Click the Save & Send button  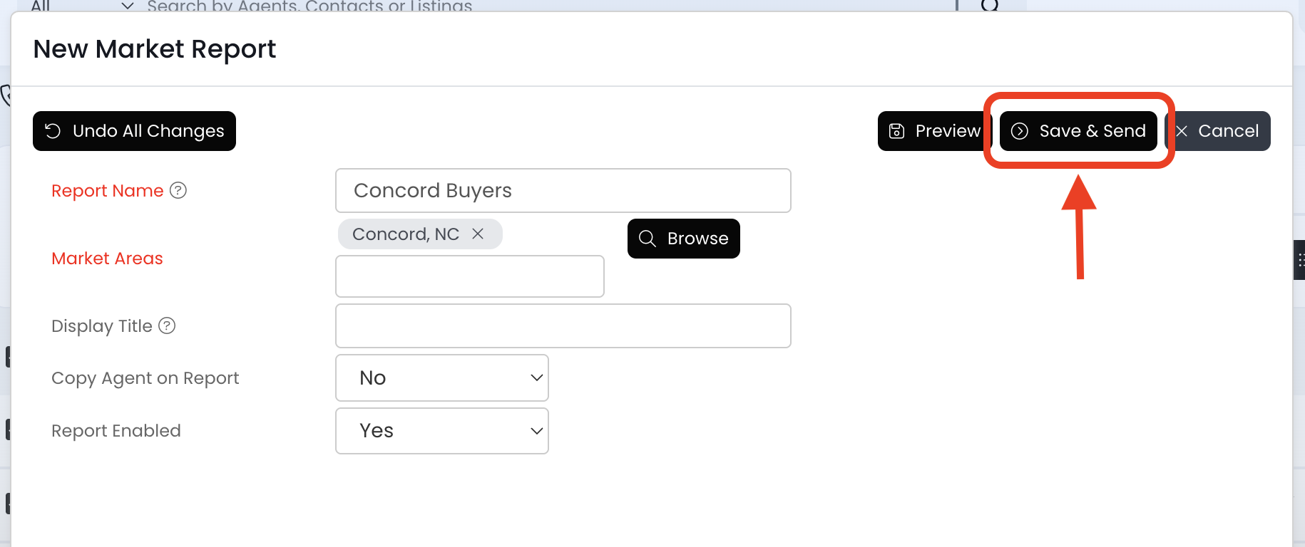(1078, 131)
